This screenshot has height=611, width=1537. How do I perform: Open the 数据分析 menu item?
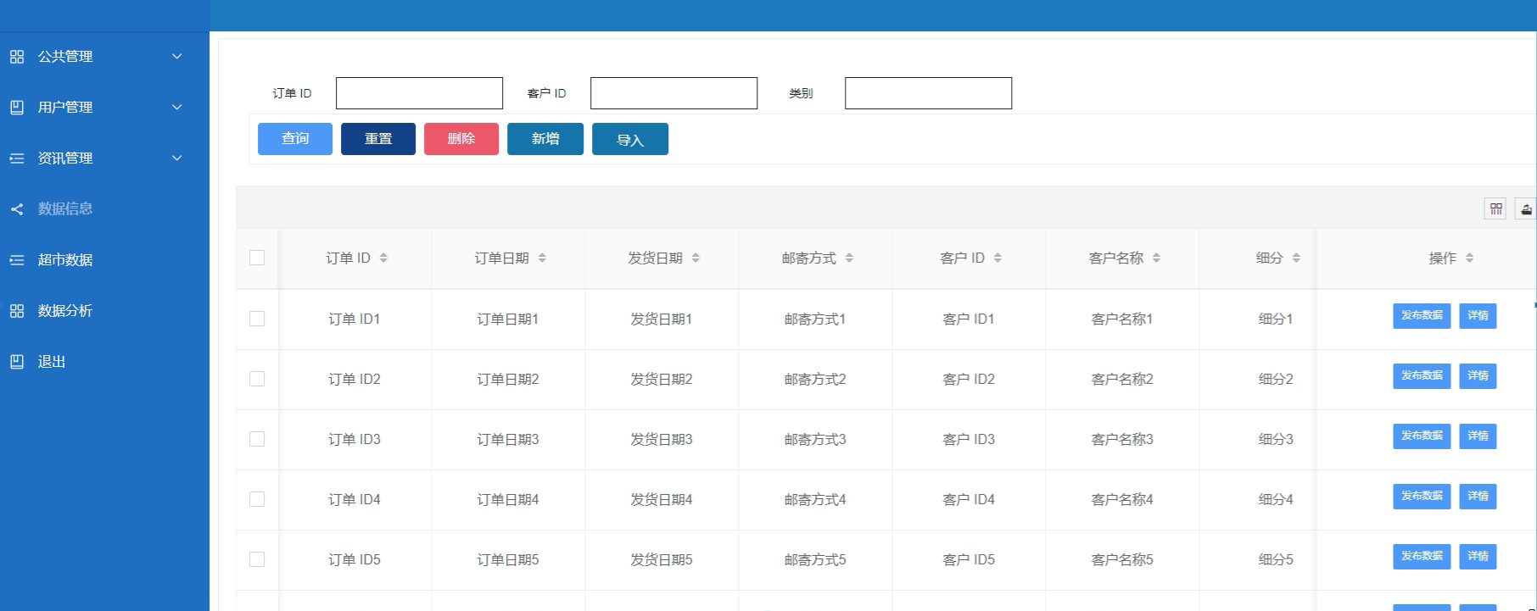pos(104,311)
